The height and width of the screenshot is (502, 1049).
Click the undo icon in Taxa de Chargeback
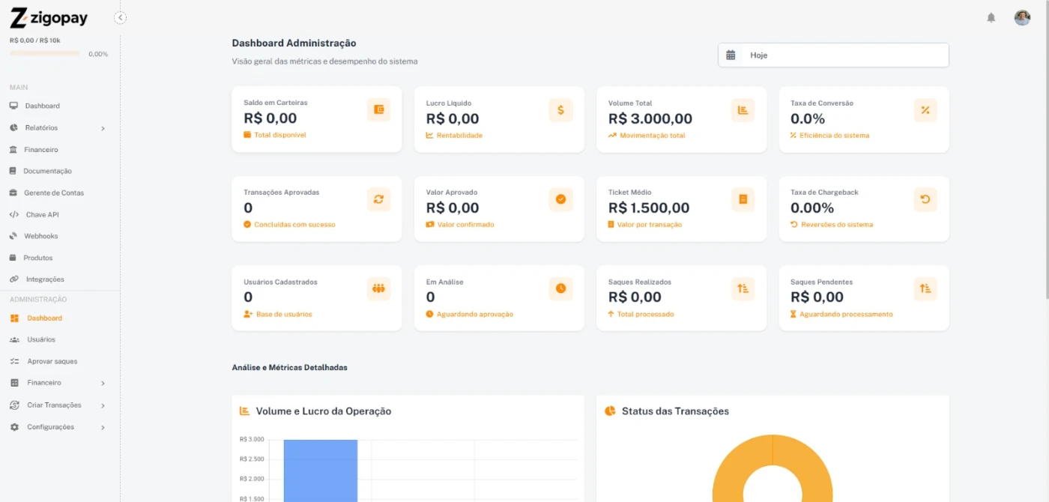pyautogui.click(x=925, y=199)
